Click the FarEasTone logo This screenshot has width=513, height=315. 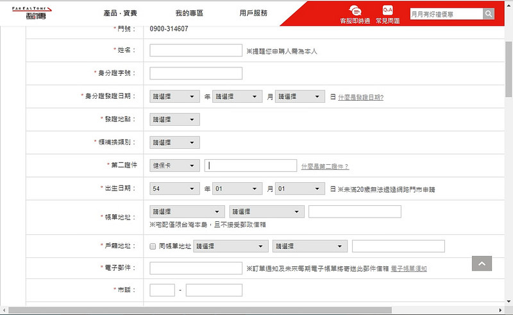[x=33, y=13]
